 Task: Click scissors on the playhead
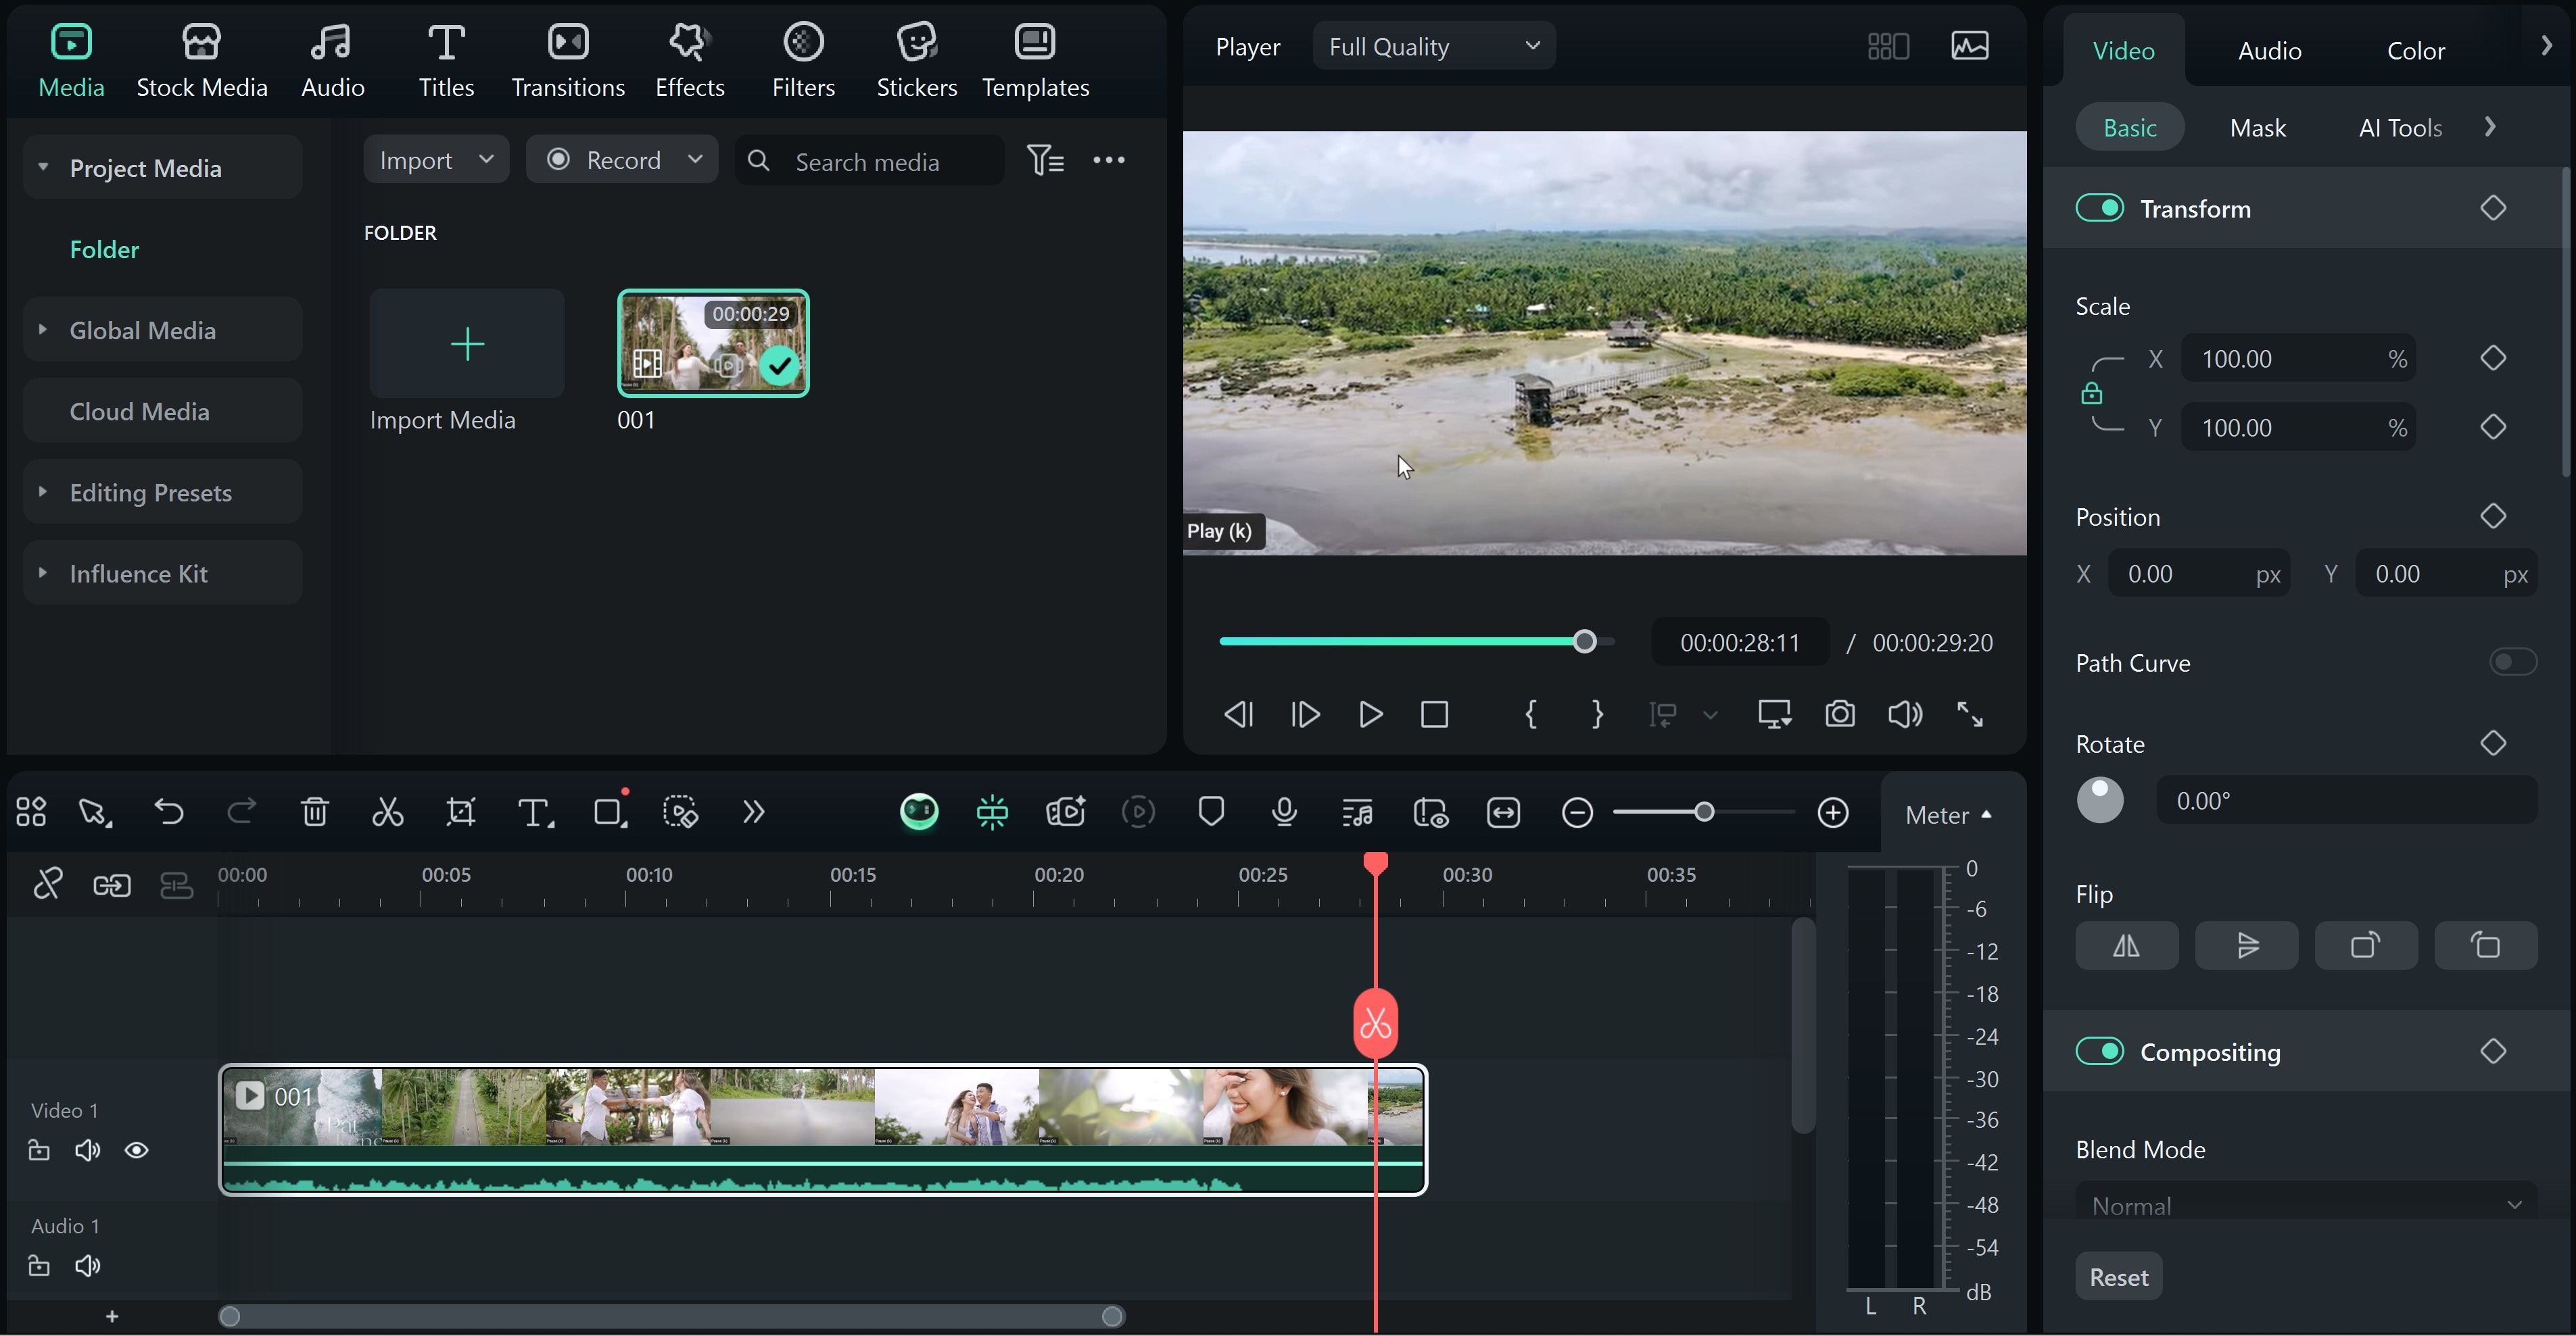1376,1023
